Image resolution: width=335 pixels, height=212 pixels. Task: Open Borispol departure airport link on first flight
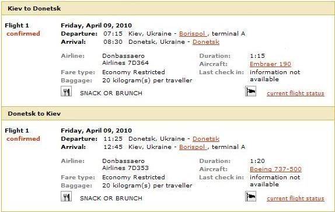pos(193,34)
